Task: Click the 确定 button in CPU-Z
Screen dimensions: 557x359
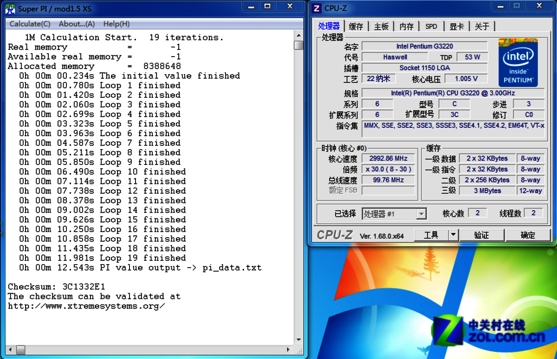Action: point(528,235)
